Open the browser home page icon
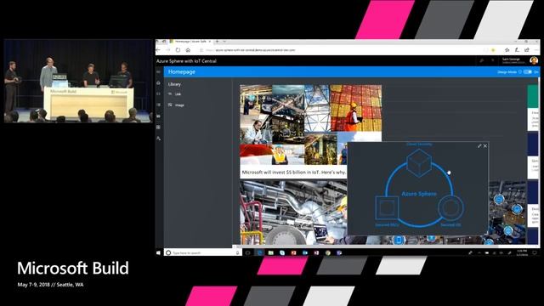Screen dimensions: 544x306 [188, 50]
